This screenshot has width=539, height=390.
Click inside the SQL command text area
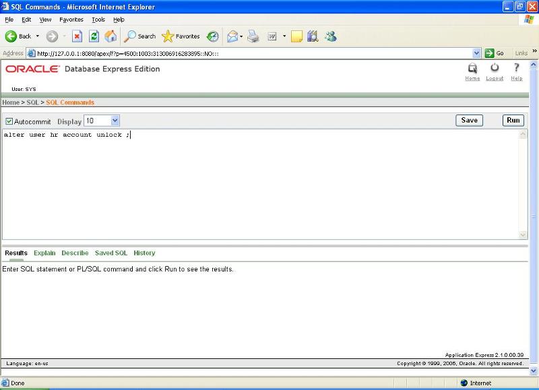click(x=261, y=184)
